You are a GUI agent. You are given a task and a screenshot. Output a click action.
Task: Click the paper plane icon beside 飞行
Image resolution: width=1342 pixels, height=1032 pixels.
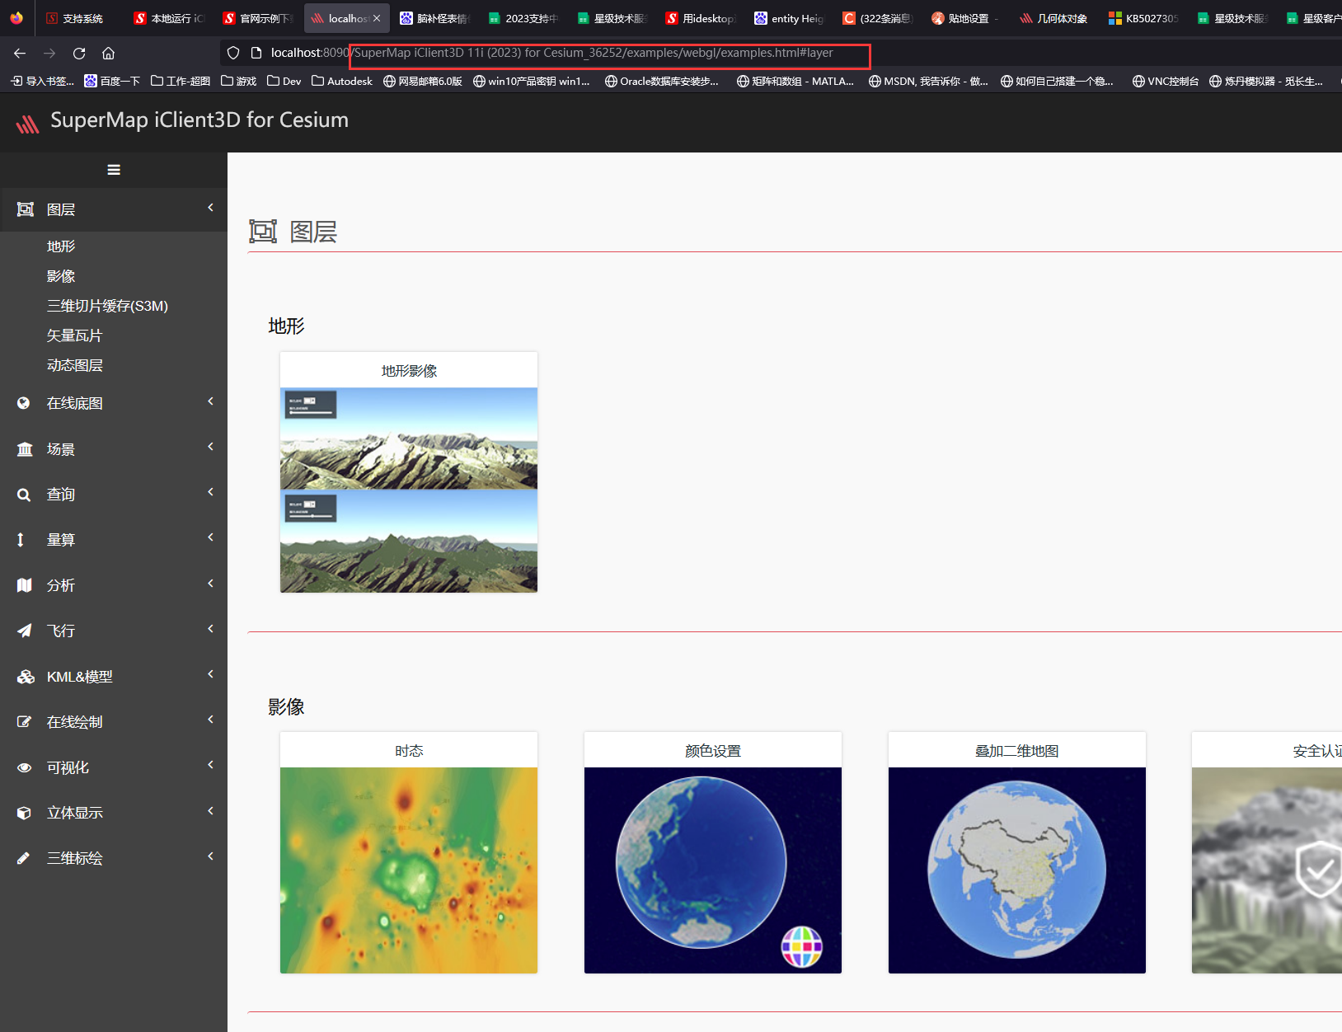25,631
